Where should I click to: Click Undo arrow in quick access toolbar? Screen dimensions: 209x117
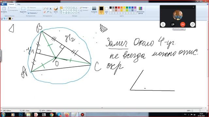coord(4,19)
